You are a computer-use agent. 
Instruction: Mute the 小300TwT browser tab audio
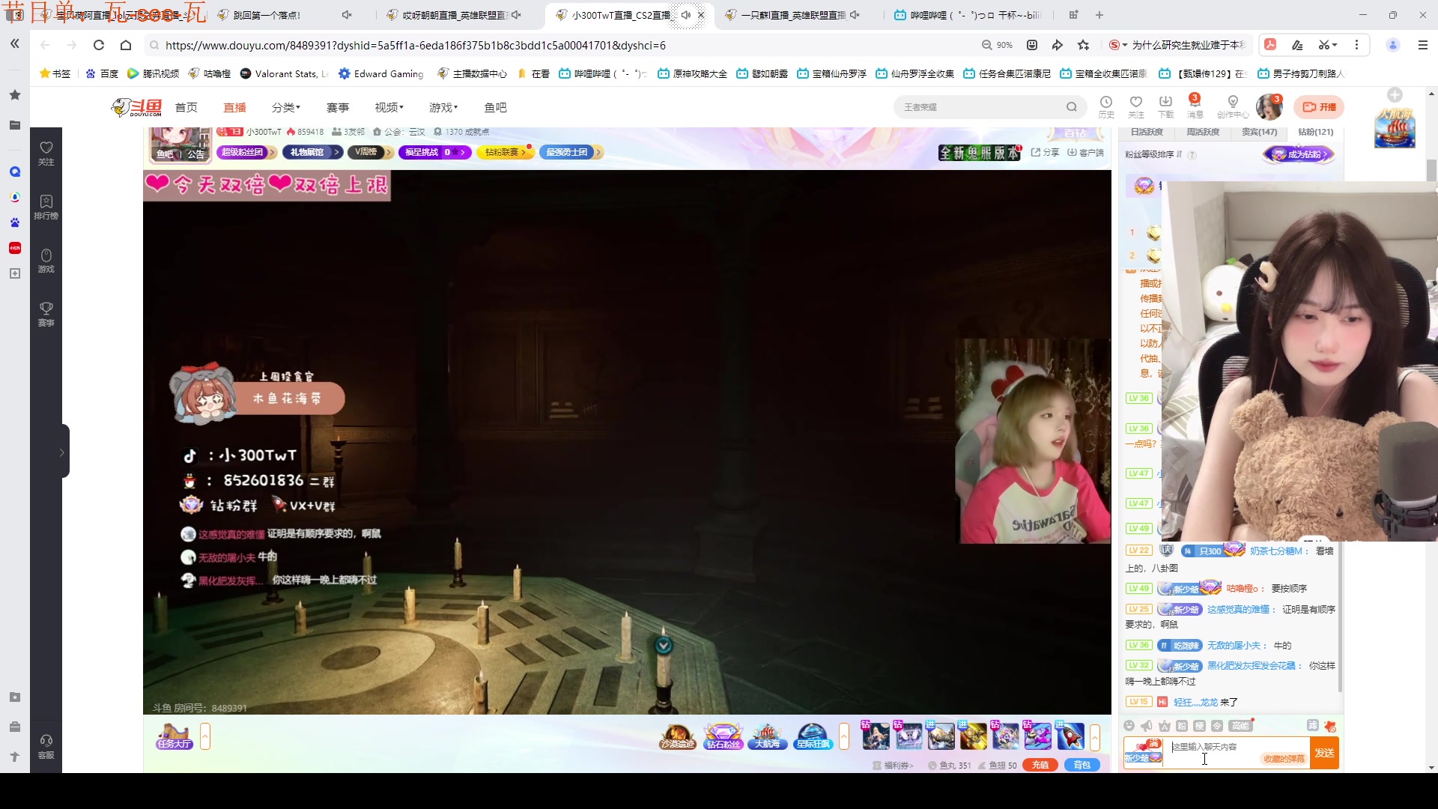(685, 15)
